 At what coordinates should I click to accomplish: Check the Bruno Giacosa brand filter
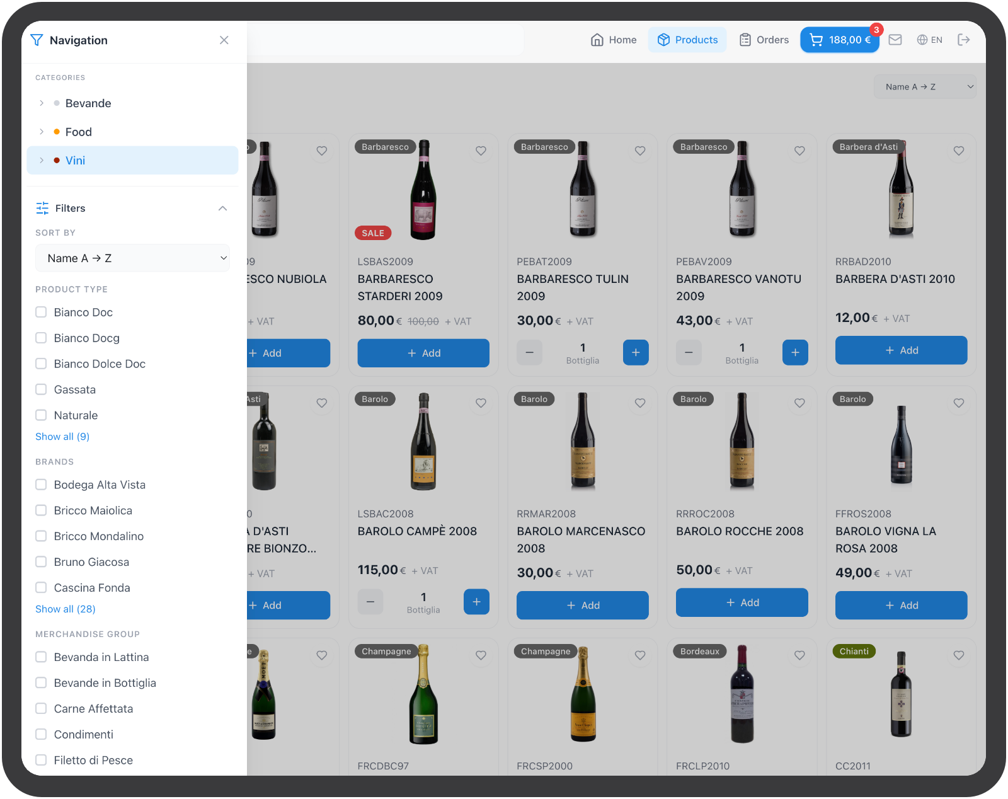(42, 562)
